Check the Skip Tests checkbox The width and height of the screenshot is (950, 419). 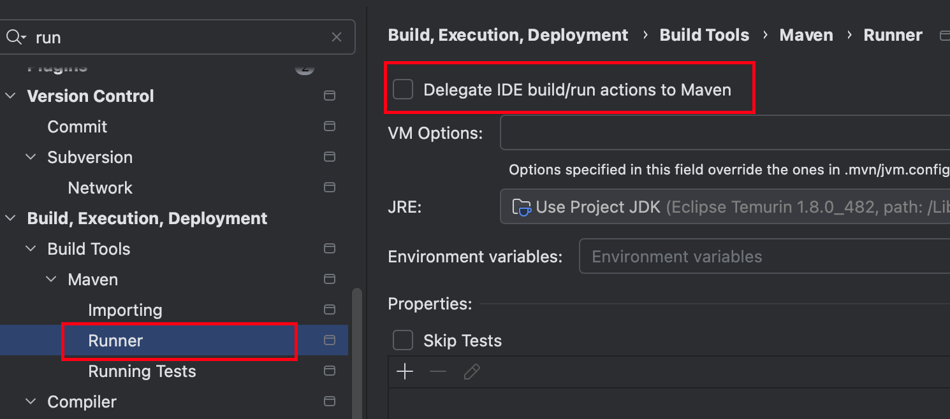coord(403,340)
